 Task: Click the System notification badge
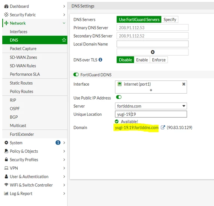click(58, 142)
